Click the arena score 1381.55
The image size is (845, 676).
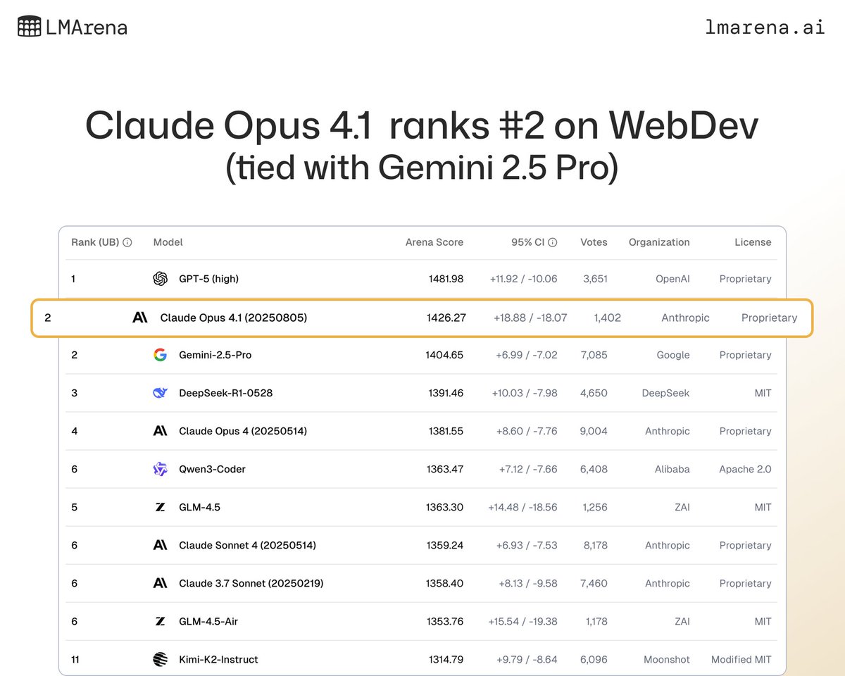[446, 431]
